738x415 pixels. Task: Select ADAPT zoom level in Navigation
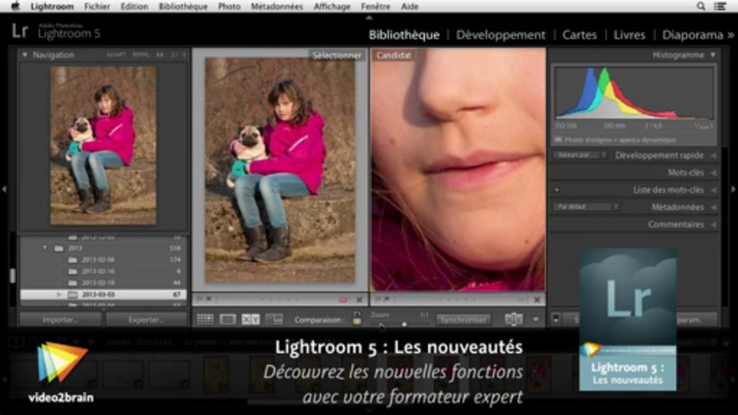116,55
